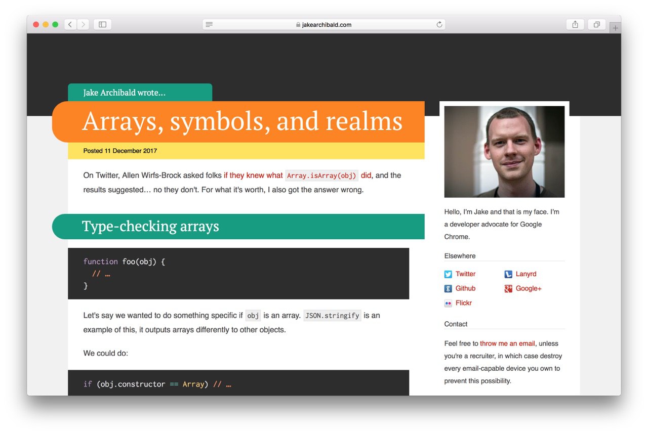This screenshot has width=648, height=434.
Task: Click the 'We could do:' paragraph
Action: (x=106, y=353)
